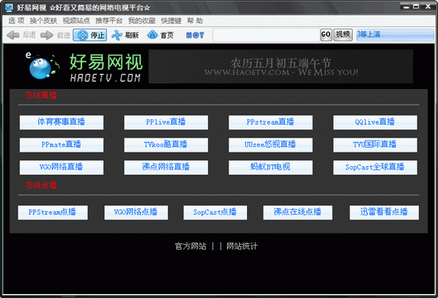Open the 选项 menu
Screen dimensions: 438x298
[x=16, y=21]
